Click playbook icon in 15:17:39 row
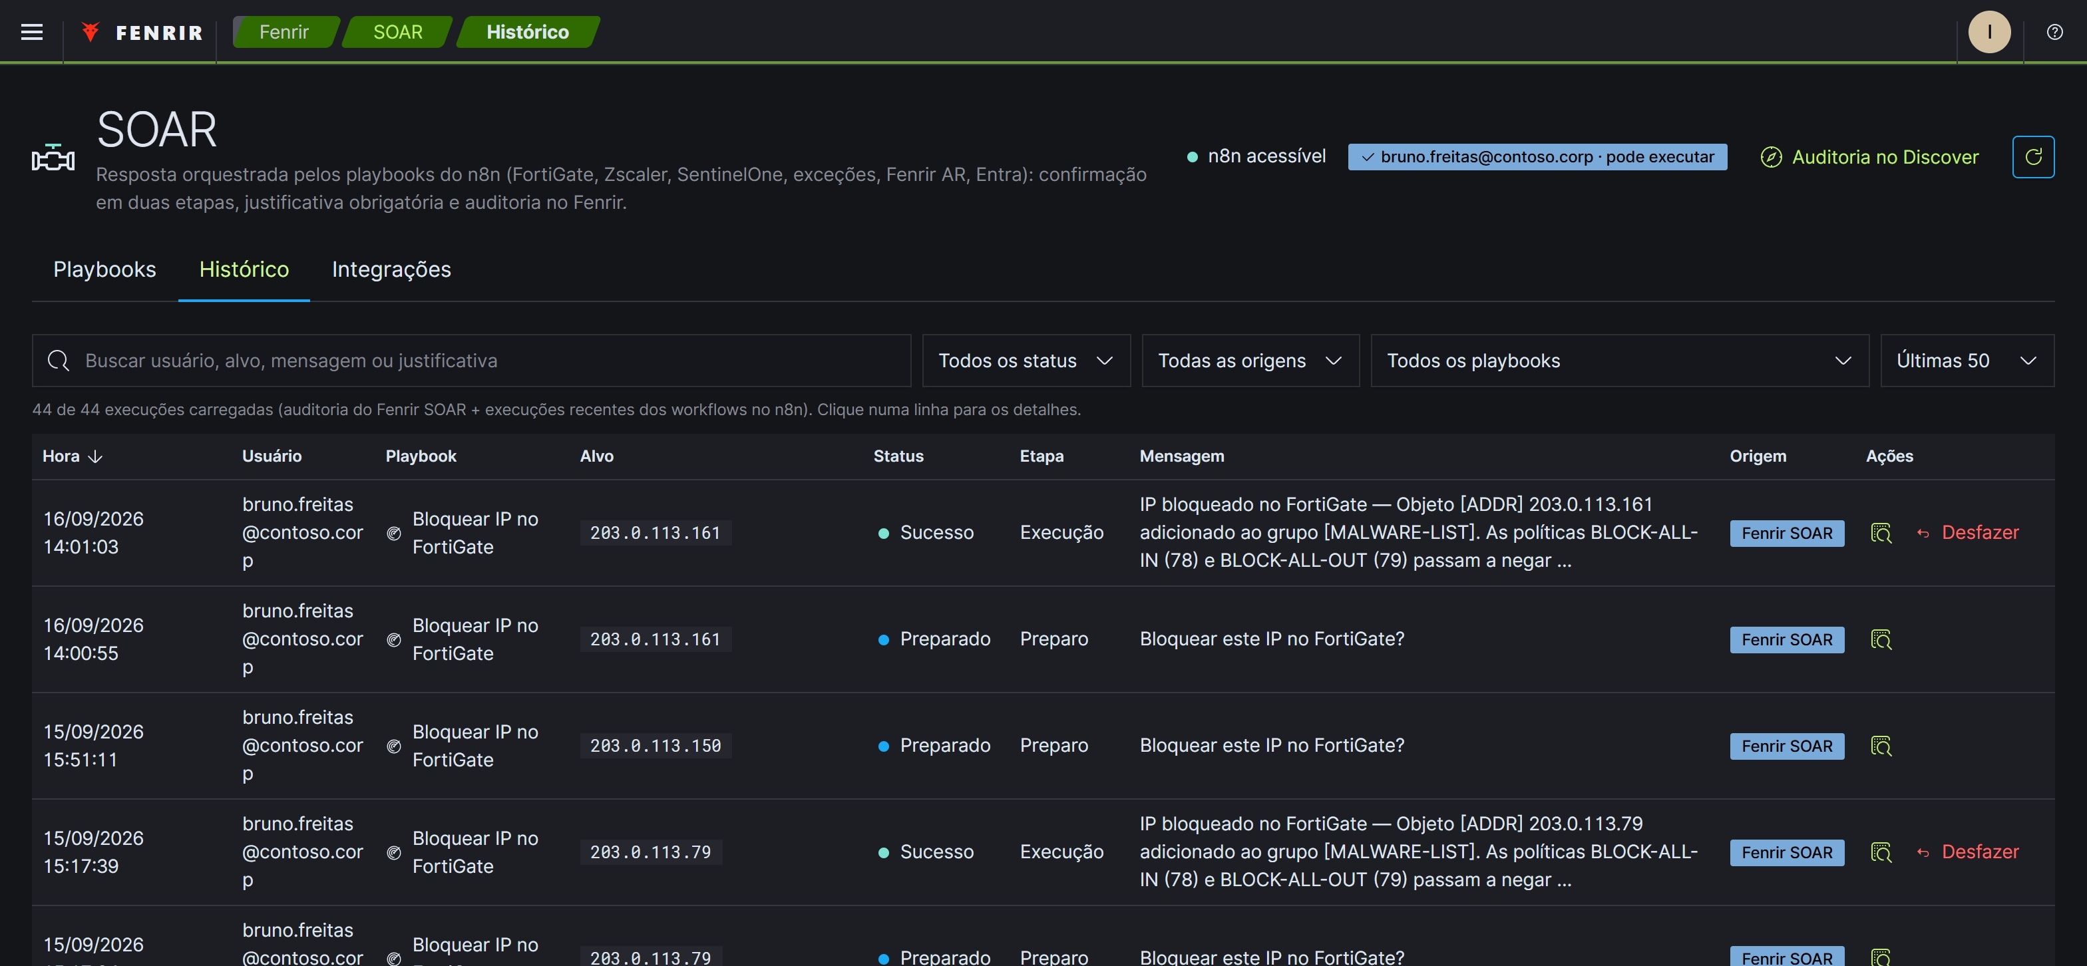The image size is (2087, 966). [x=394, y=853]
